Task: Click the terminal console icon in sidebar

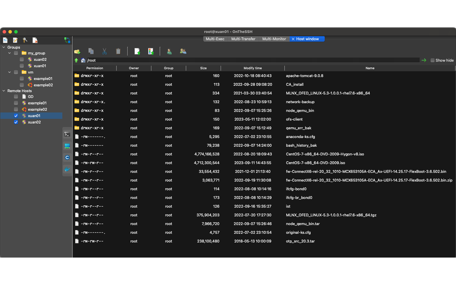Action: click(x=67, y=134)
